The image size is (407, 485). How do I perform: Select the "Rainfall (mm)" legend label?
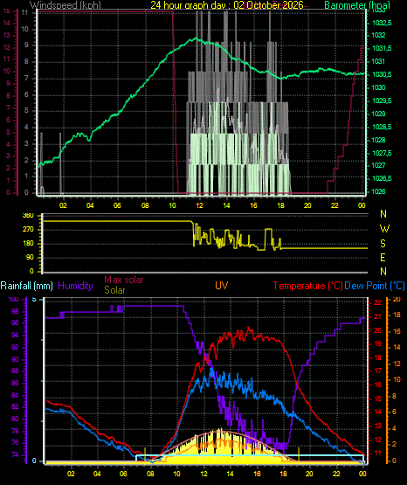(x=26, y=286)
